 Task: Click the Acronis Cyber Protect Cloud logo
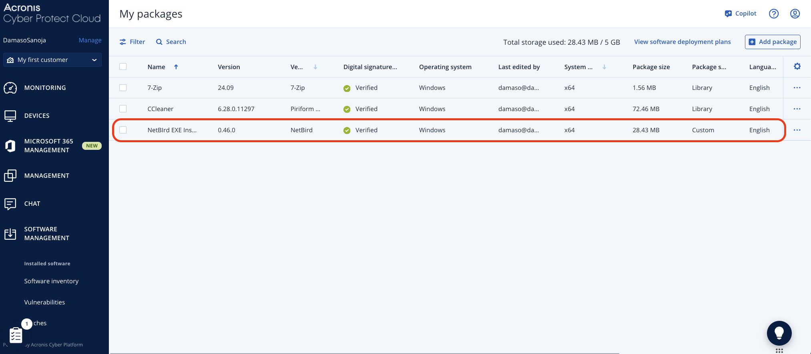click(x=52, y=14)
